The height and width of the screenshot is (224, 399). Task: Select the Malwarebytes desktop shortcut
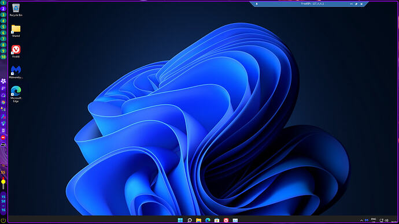click(16, 72)
